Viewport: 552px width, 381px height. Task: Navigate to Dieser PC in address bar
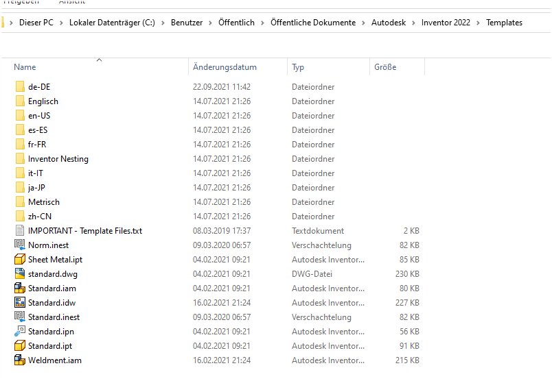click(36, 23)
